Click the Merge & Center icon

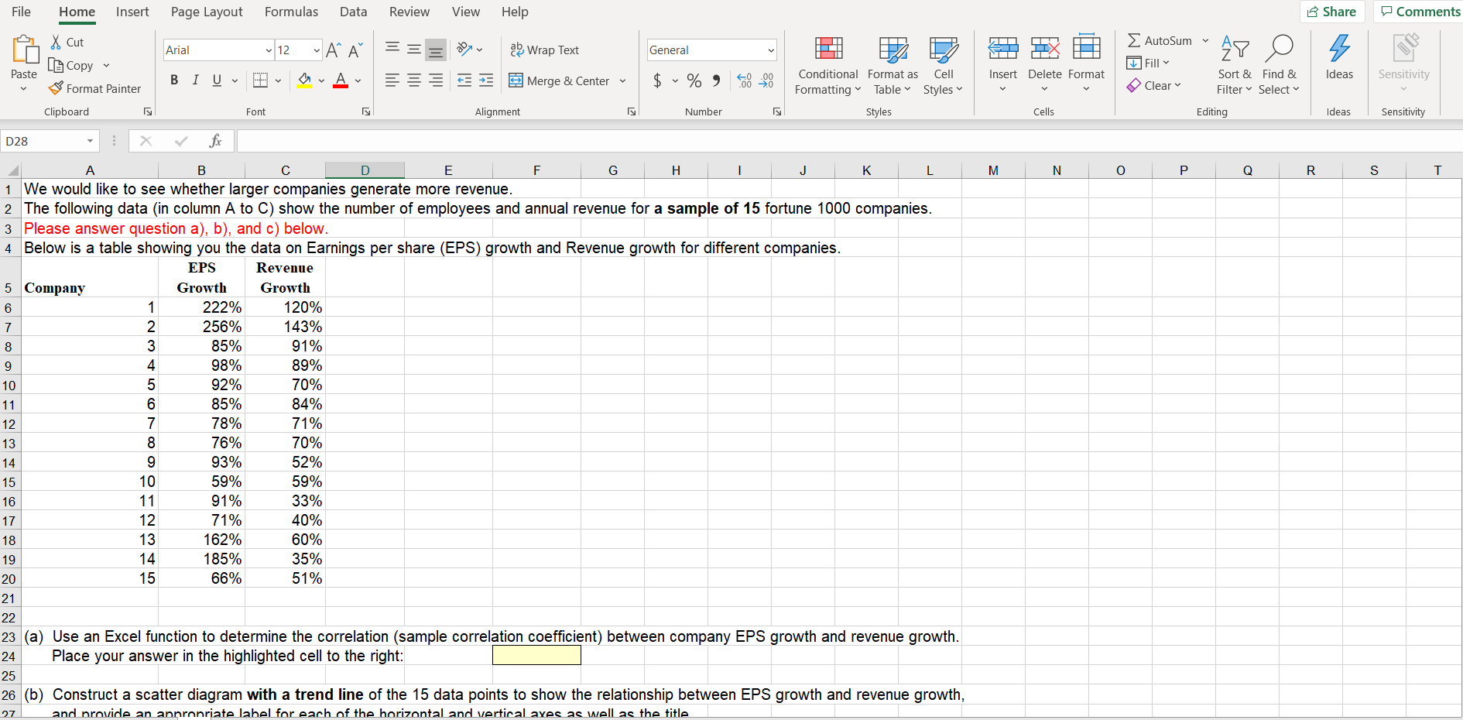(516, 81)
